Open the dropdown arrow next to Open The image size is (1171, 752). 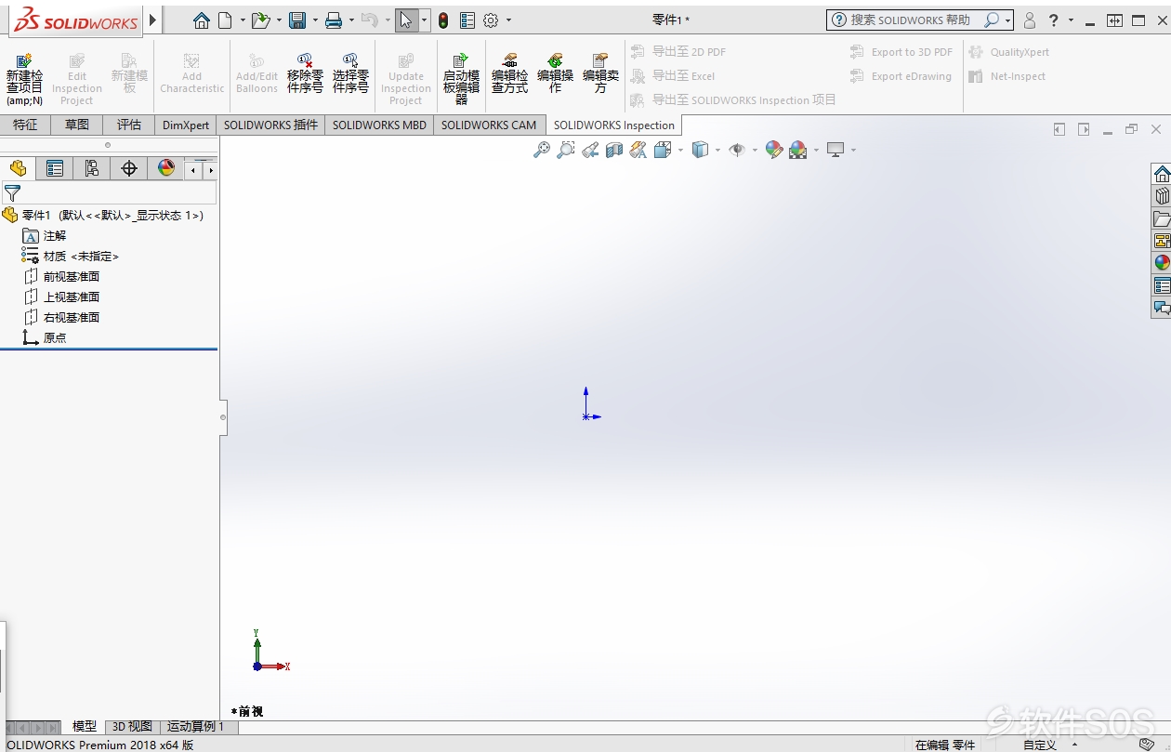coord(279,20)
